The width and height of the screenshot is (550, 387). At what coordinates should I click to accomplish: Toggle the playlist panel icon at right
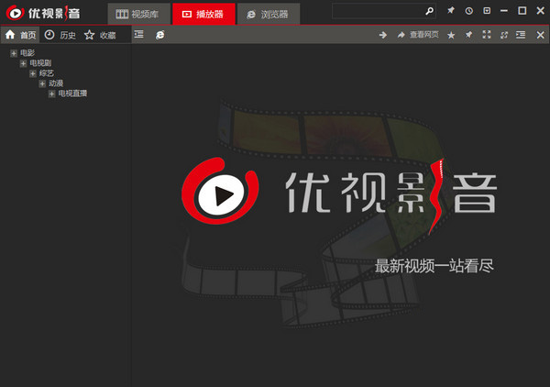(521, 34)
